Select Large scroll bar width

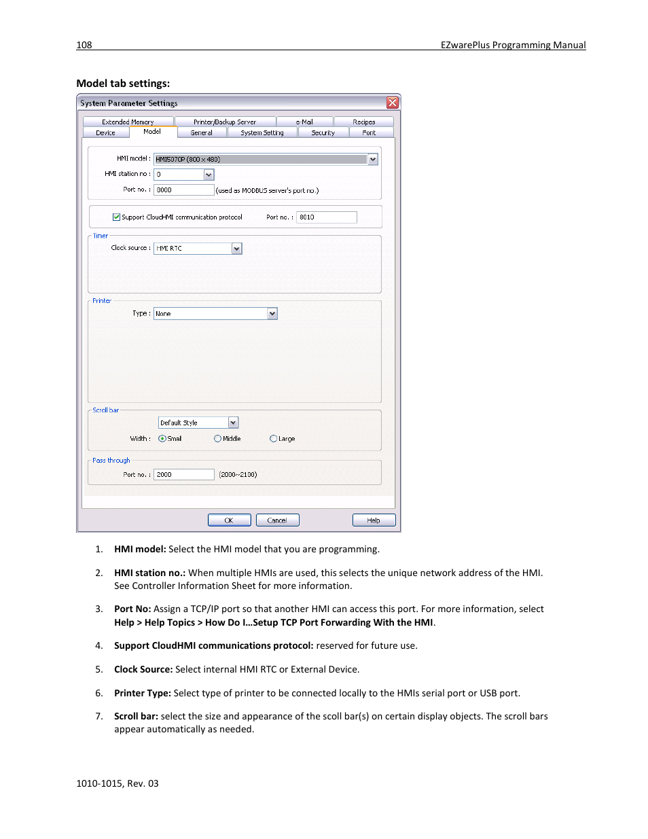pyautogui.click(x=274, y=439)
